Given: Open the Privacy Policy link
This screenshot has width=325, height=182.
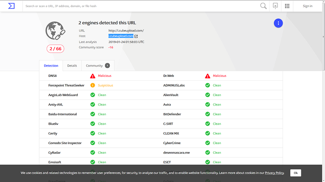Looking at the screenshot, I should click(274, 173).
